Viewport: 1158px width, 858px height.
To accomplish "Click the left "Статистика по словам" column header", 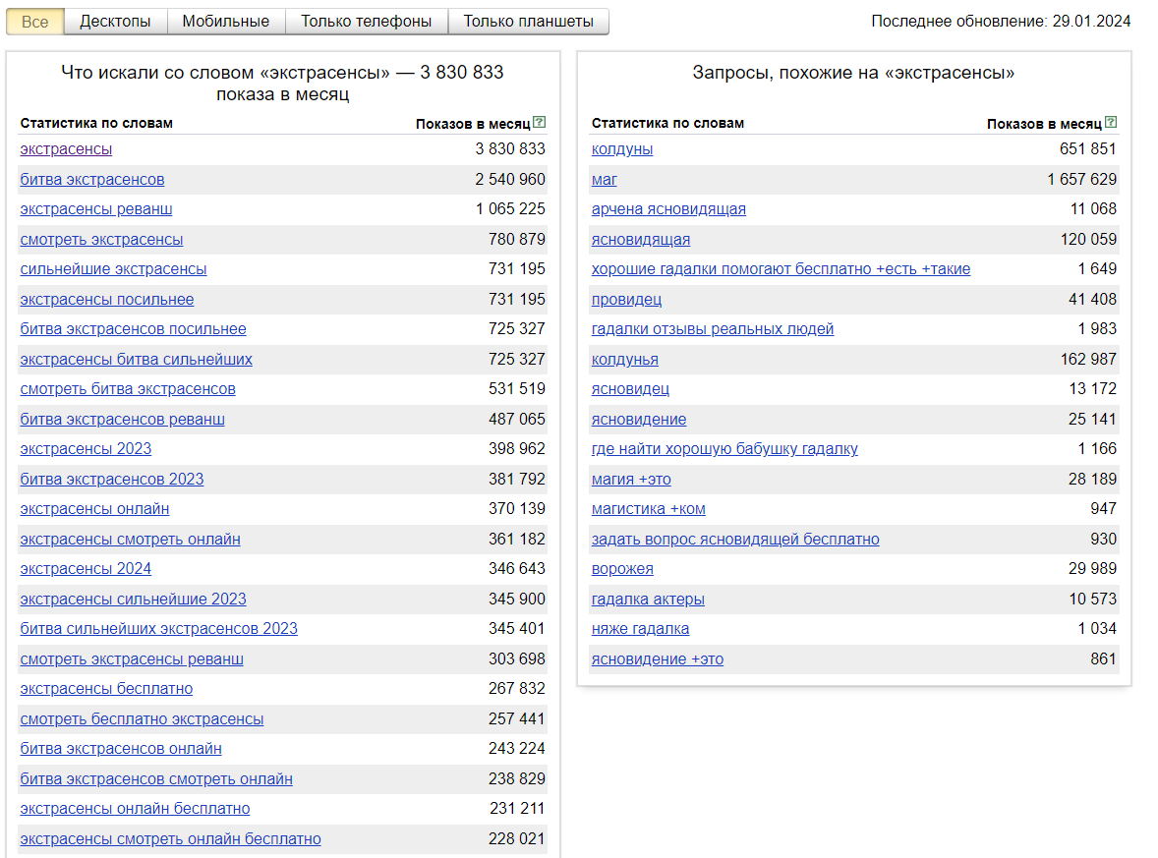I will 96,123.
